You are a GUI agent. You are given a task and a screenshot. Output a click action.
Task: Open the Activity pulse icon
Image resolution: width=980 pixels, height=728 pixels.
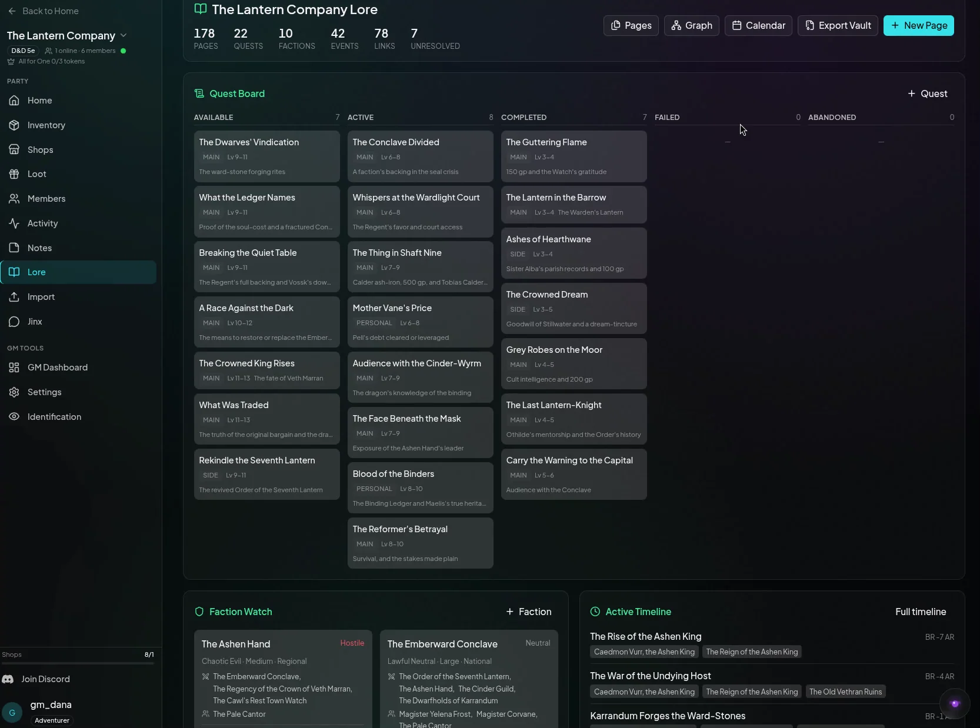15,223
